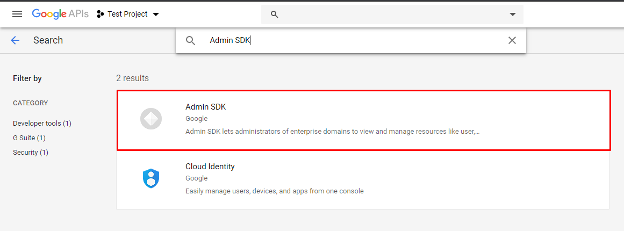The width and height of the screenshot is (624, 231).
Task: Click the '2 results' count text
Action: [133, 78]
